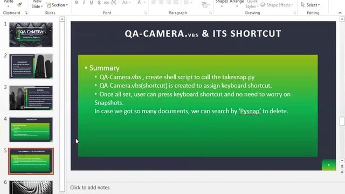The width and height of the screenshot is (345, 194).
Task: Select slide 4 thumbnail
Action: coord(31,129)
